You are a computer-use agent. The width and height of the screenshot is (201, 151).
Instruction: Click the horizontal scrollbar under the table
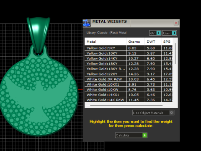tap(126, 105)
